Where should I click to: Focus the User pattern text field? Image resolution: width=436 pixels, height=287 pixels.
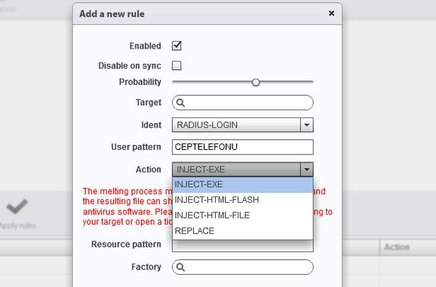(243, 147)
